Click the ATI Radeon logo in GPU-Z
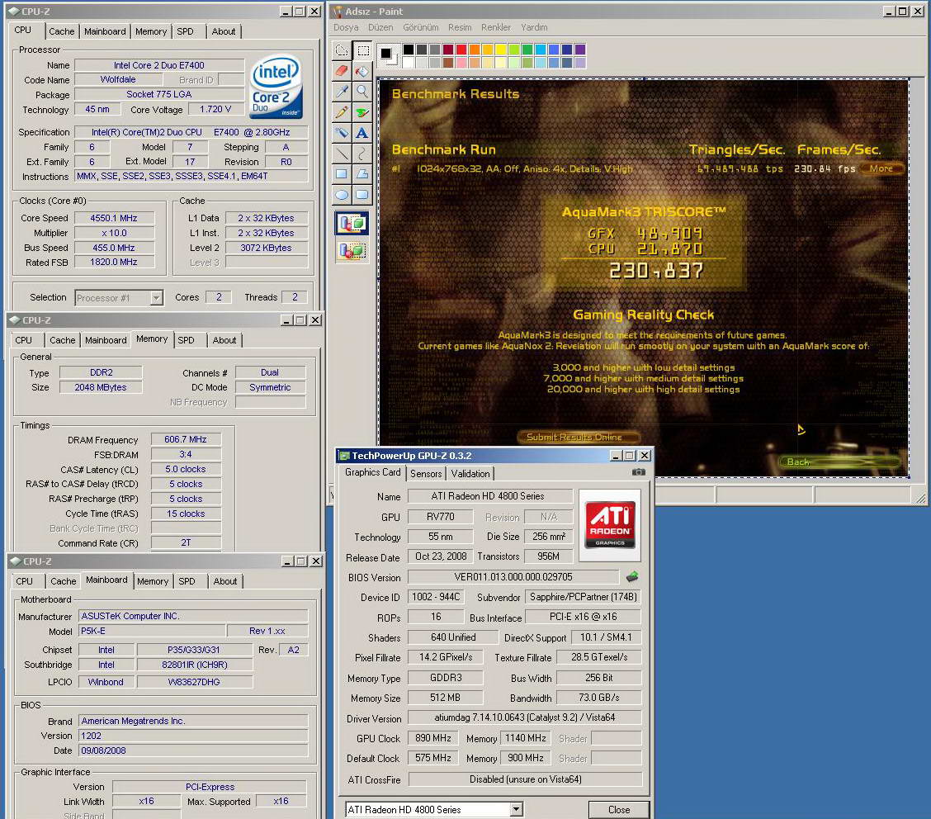931x819 pixels. pos(610,525)
